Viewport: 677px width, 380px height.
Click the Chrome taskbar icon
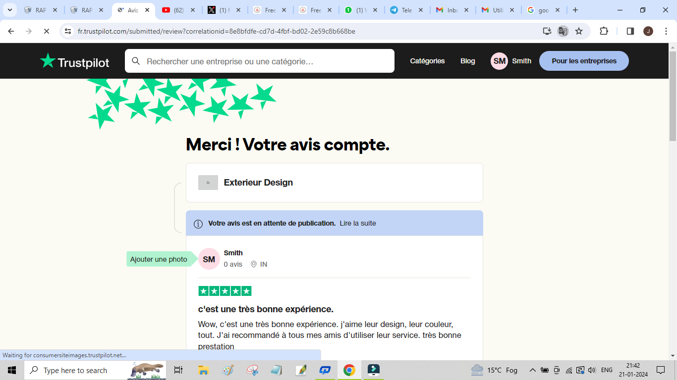[x=349, y=370]
